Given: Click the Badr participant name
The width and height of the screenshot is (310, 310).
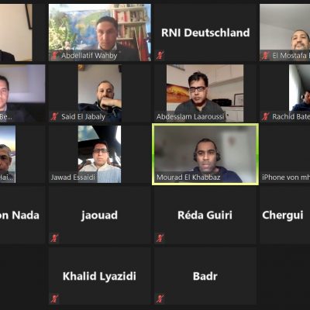Looking at the screenshot, I should point(205,276).
